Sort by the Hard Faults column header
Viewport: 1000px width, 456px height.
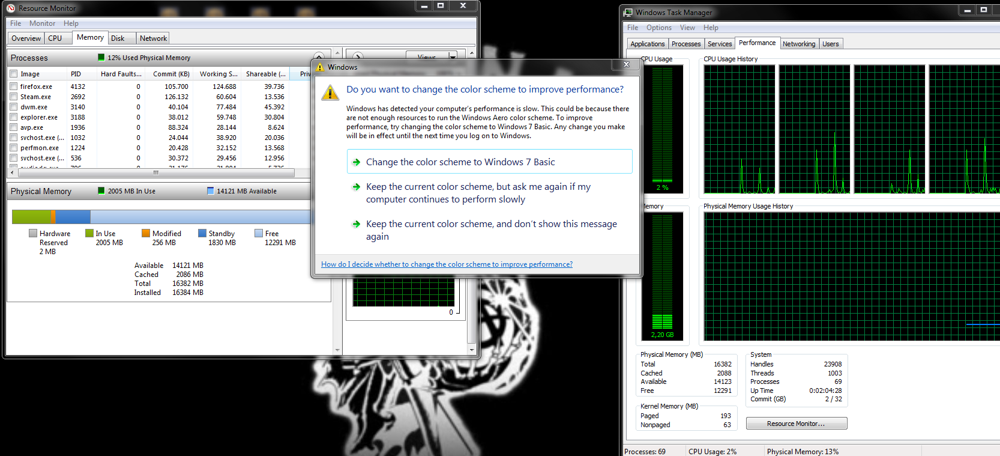[121, 74]
